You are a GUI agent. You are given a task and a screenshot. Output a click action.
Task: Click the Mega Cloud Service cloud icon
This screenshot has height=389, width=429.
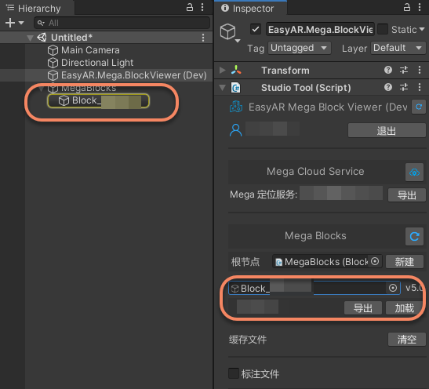[414, 172]
